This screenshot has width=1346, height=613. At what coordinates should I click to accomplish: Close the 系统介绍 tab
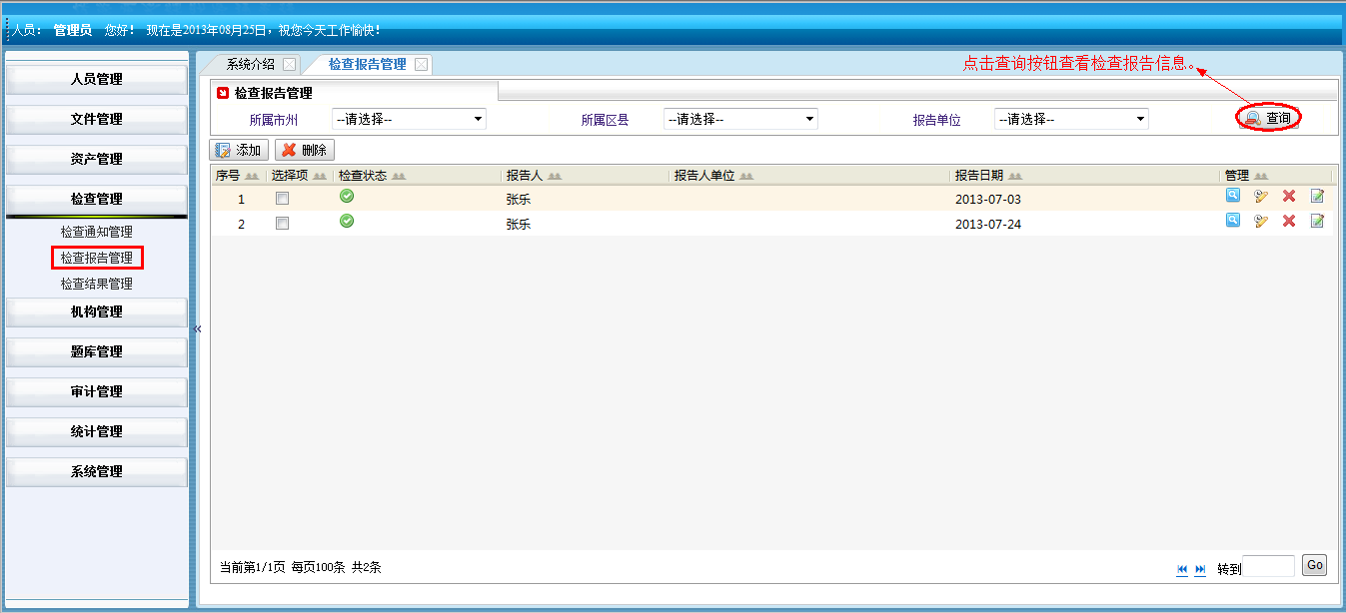tap(289, 64)
